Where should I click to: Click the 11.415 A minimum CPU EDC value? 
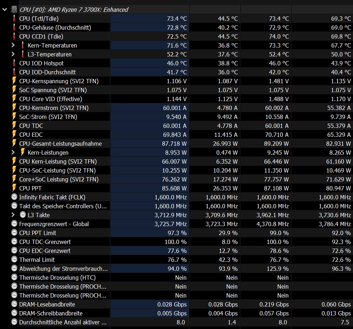pos(226,135)
